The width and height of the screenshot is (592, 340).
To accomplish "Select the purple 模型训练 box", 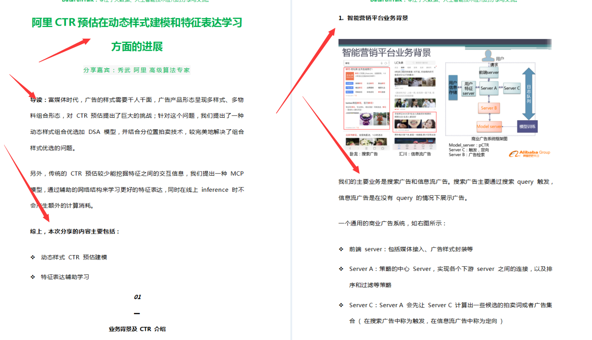I will 527,127.
